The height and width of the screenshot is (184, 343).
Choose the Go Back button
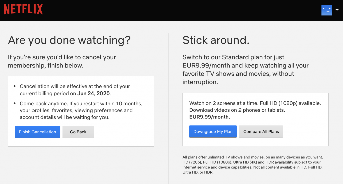pyautogui.click(x=78, y=132)
